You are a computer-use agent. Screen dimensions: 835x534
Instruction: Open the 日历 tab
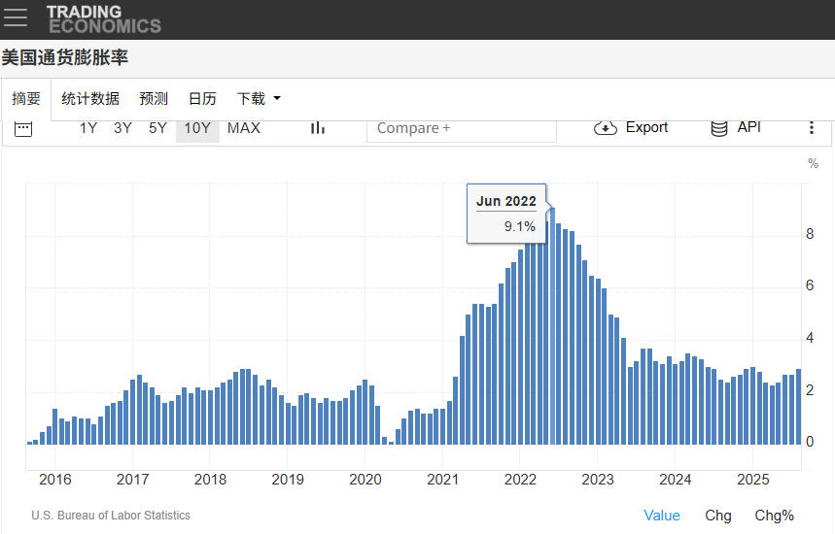pos(202,99)
